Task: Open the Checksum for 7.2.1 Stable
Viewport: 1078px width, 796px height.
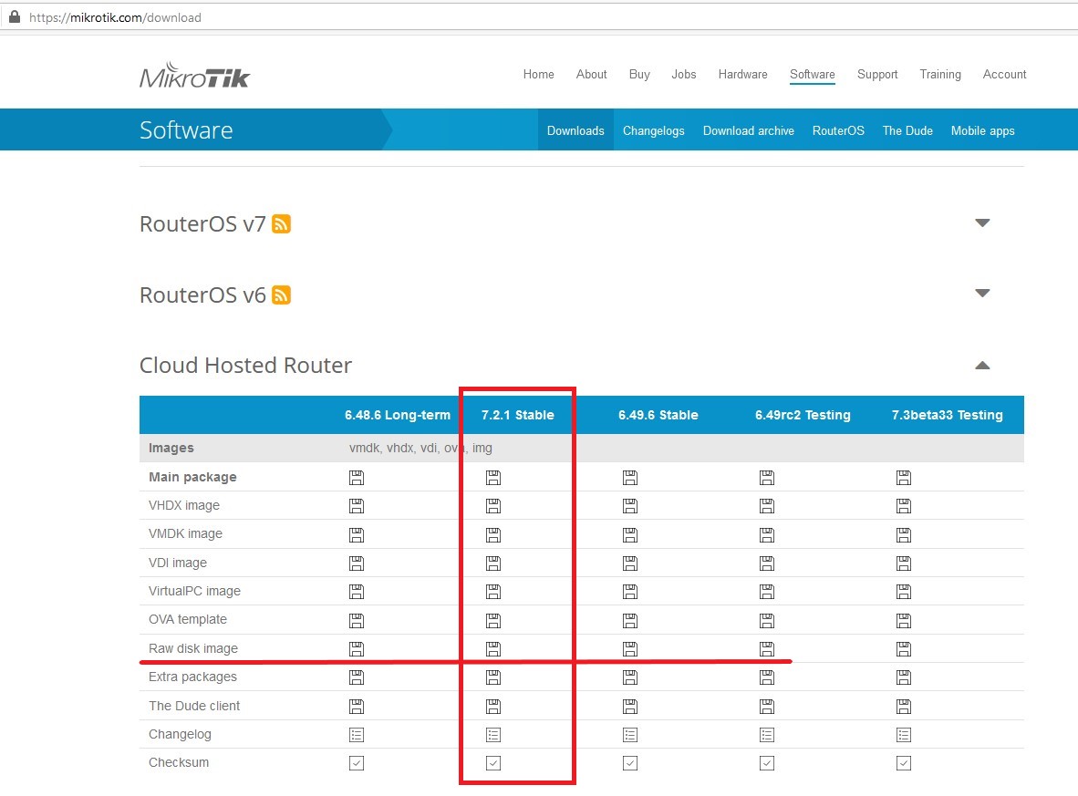Action: (492, 763)
